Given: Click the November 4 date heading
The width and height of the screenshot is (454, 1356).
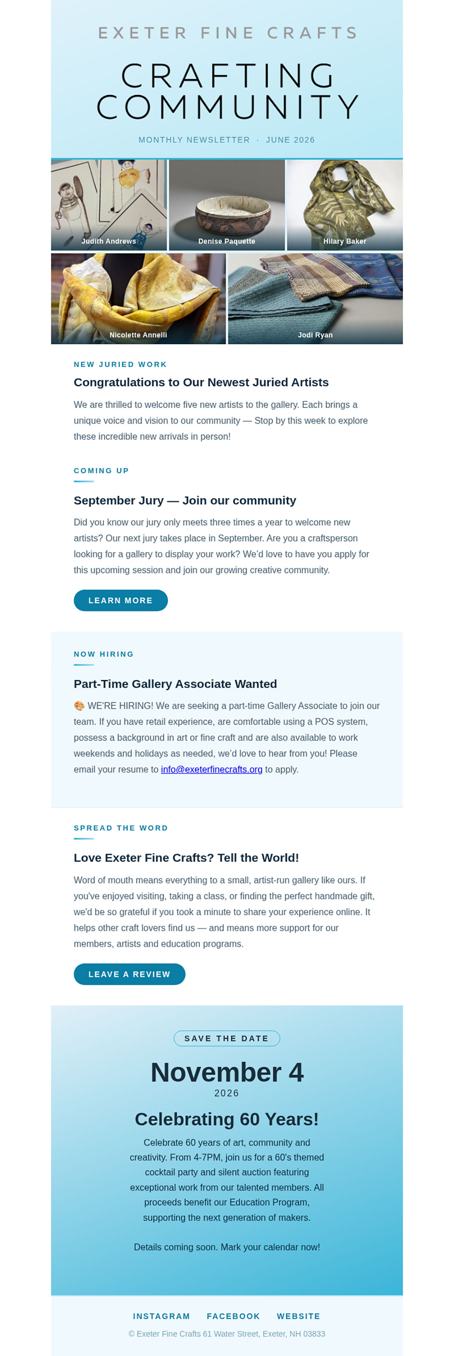Looking at the screenshot, I should [227, 1072].
